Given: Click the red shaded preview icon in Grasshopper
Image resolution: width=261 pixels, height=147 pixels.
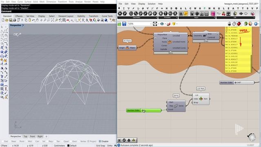Looking at the screenshot, I should 239,24.
